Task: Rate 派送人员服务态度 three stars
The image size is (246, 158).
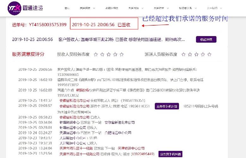Action: [196, 54]
